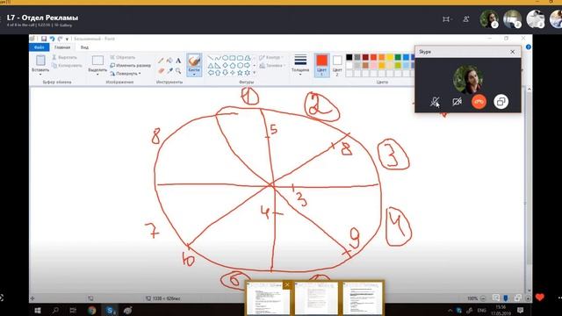The height and width of the screenshot is (316, 562).
Task: Open add participants icon in Skype header
Action: coord(466,19)
